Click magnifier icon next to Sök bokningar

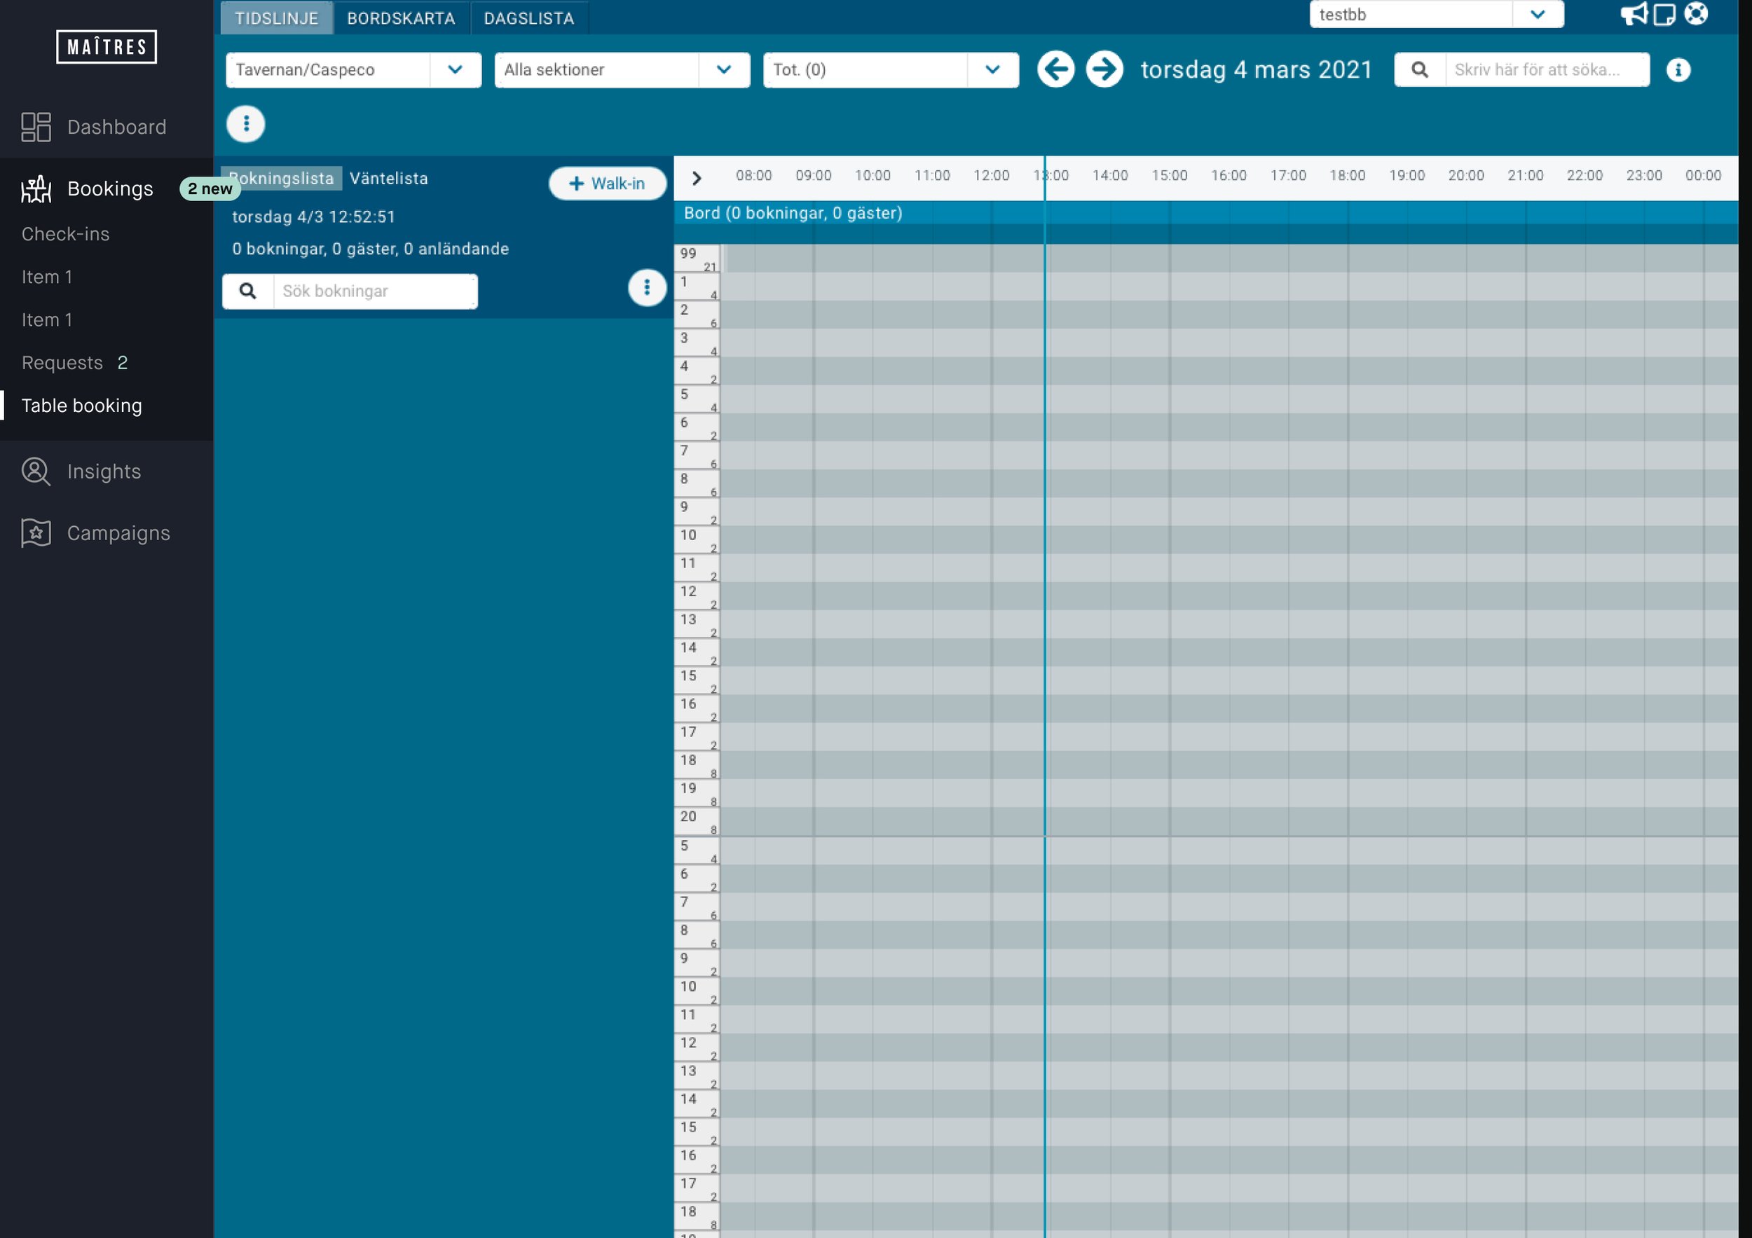247,291
